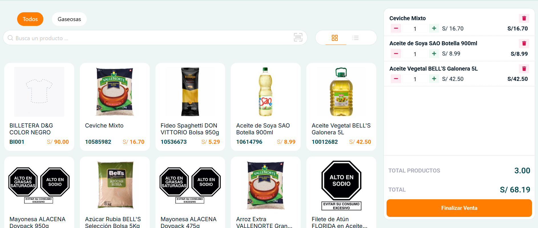Switch to grid view layout

pyautogui.click(x=335, y=38)
